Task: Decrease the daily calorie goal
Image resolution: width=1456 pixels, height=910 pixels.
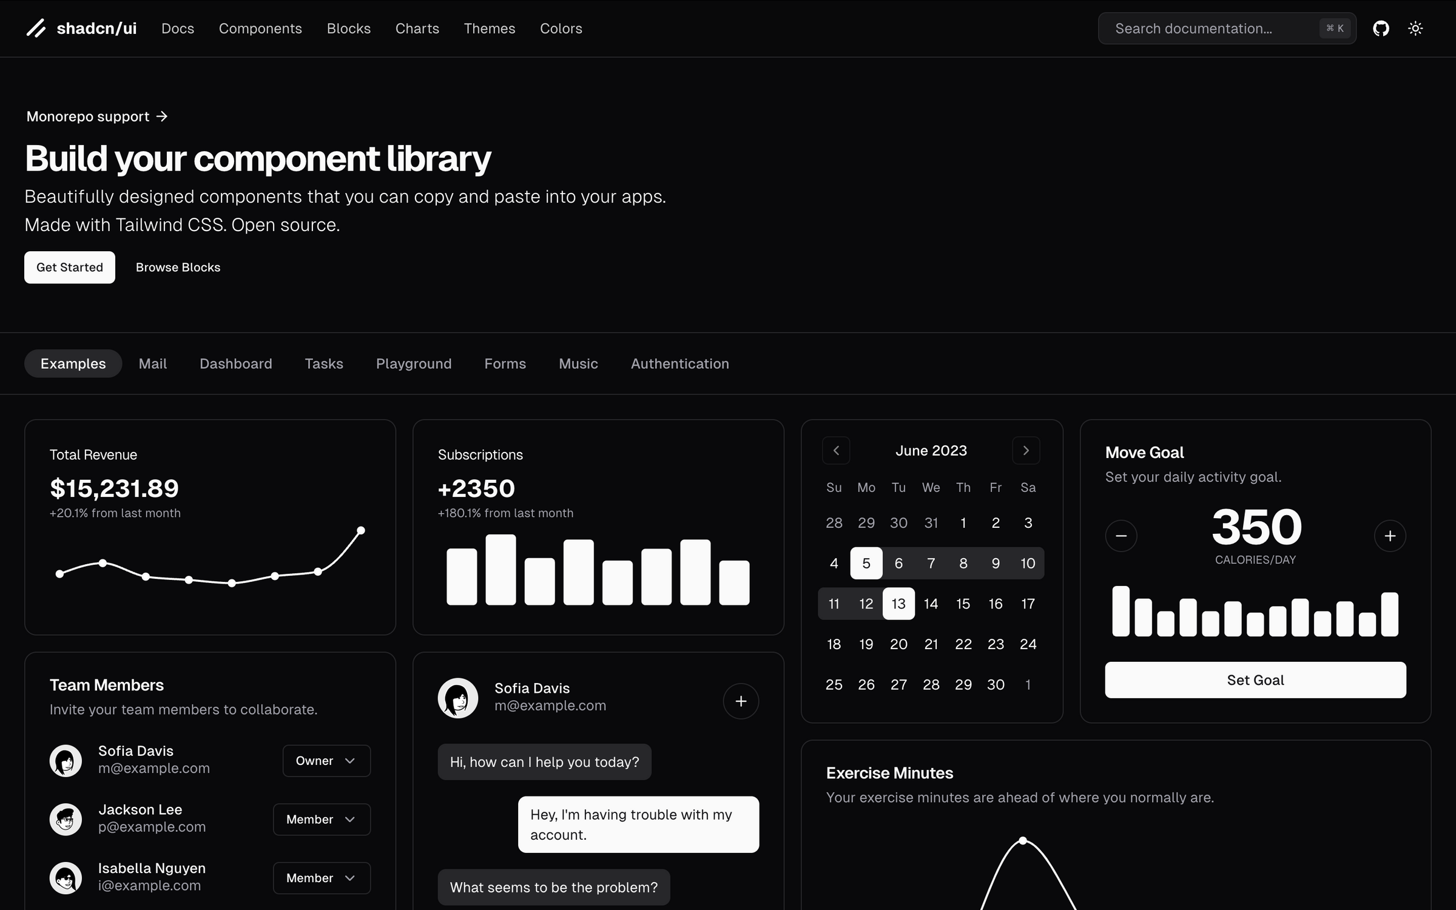Action: click(1121, 535)
